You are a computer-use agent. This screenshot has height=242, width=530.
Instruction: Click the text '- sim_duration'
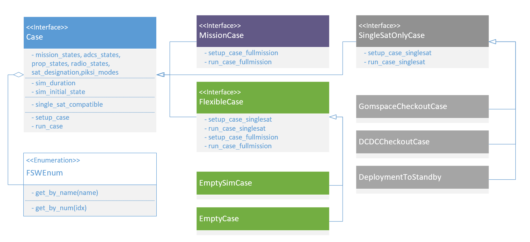(54, 83)
